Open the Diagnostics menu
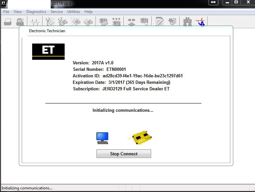 36,12
